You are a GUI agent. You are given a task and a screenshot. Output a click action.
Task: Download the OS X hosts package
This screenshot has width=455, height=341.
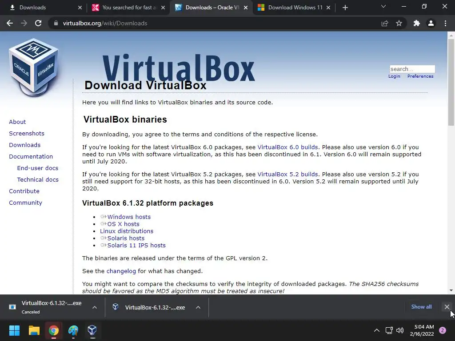coord(124,224)
